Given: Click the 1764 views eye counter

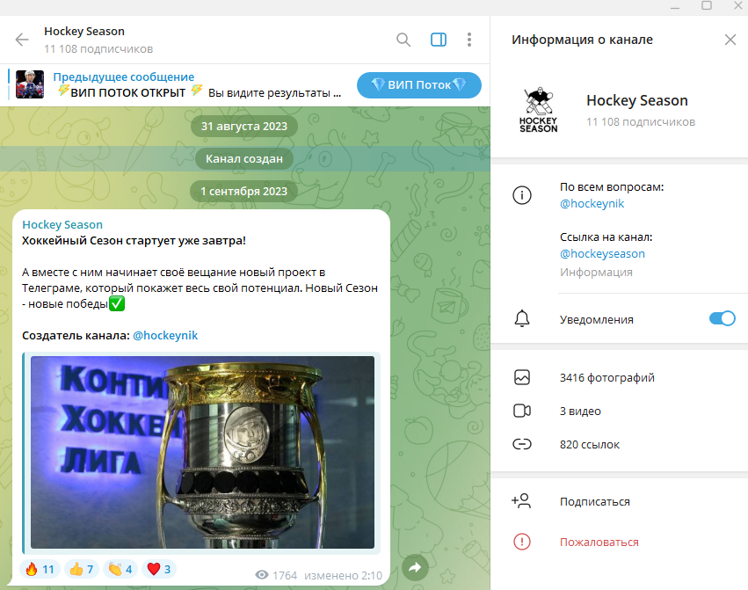Looking at the screenshot, I should (x=276, y=575).
